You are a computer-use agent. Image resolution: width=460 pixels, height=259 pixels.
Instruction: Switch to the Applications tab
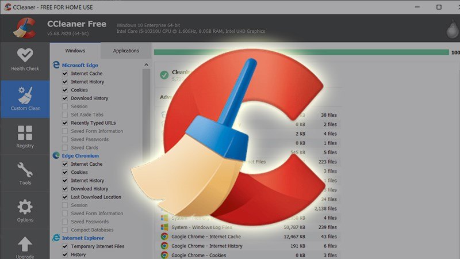[126, 51]
